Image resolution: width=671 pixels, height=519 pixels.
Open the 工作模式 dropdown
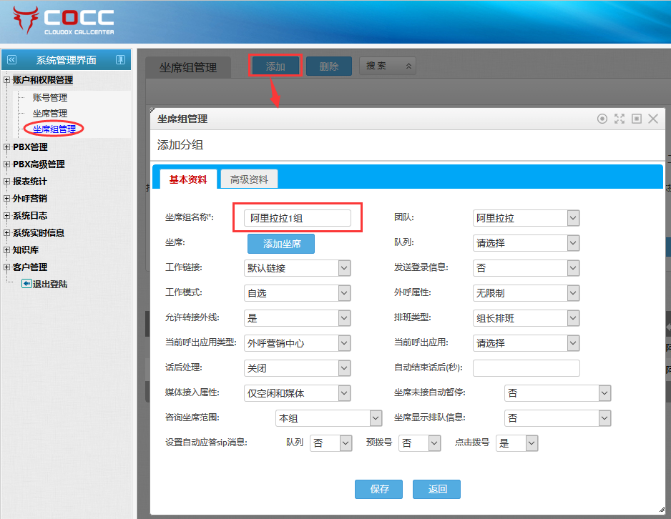[297, 293]
